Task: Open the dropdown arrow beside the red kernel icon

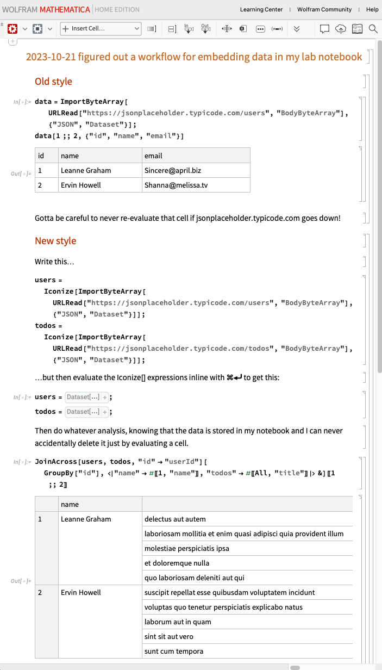Action: pos(24,29)
